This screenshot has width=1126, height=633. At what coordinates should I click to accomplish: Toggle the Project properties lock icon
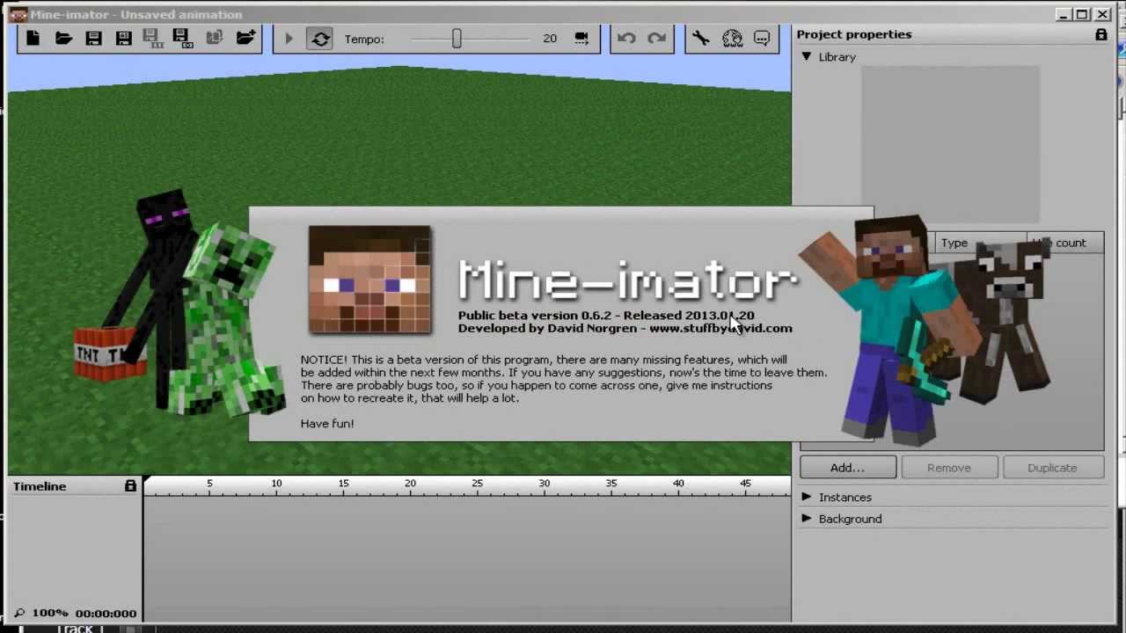tap(1100, 34)
